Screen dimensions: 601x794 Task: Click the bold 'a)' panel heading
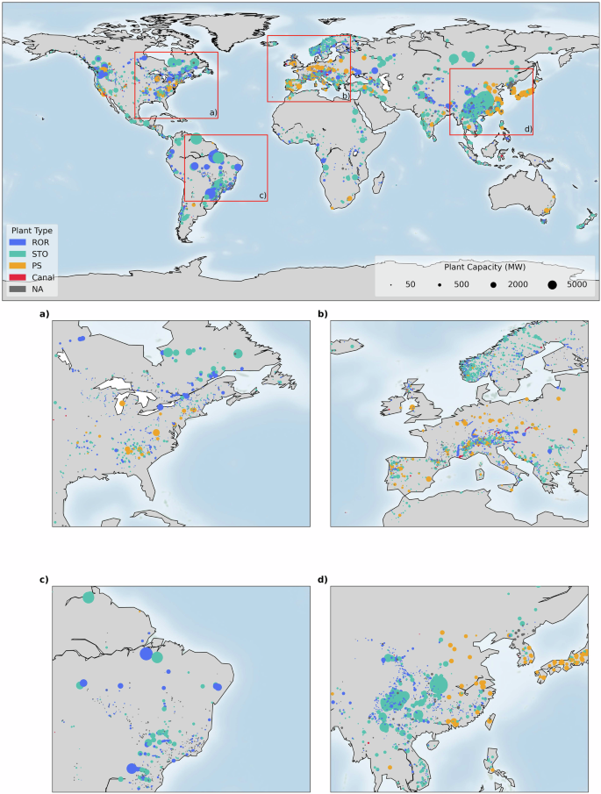point(44,314)
